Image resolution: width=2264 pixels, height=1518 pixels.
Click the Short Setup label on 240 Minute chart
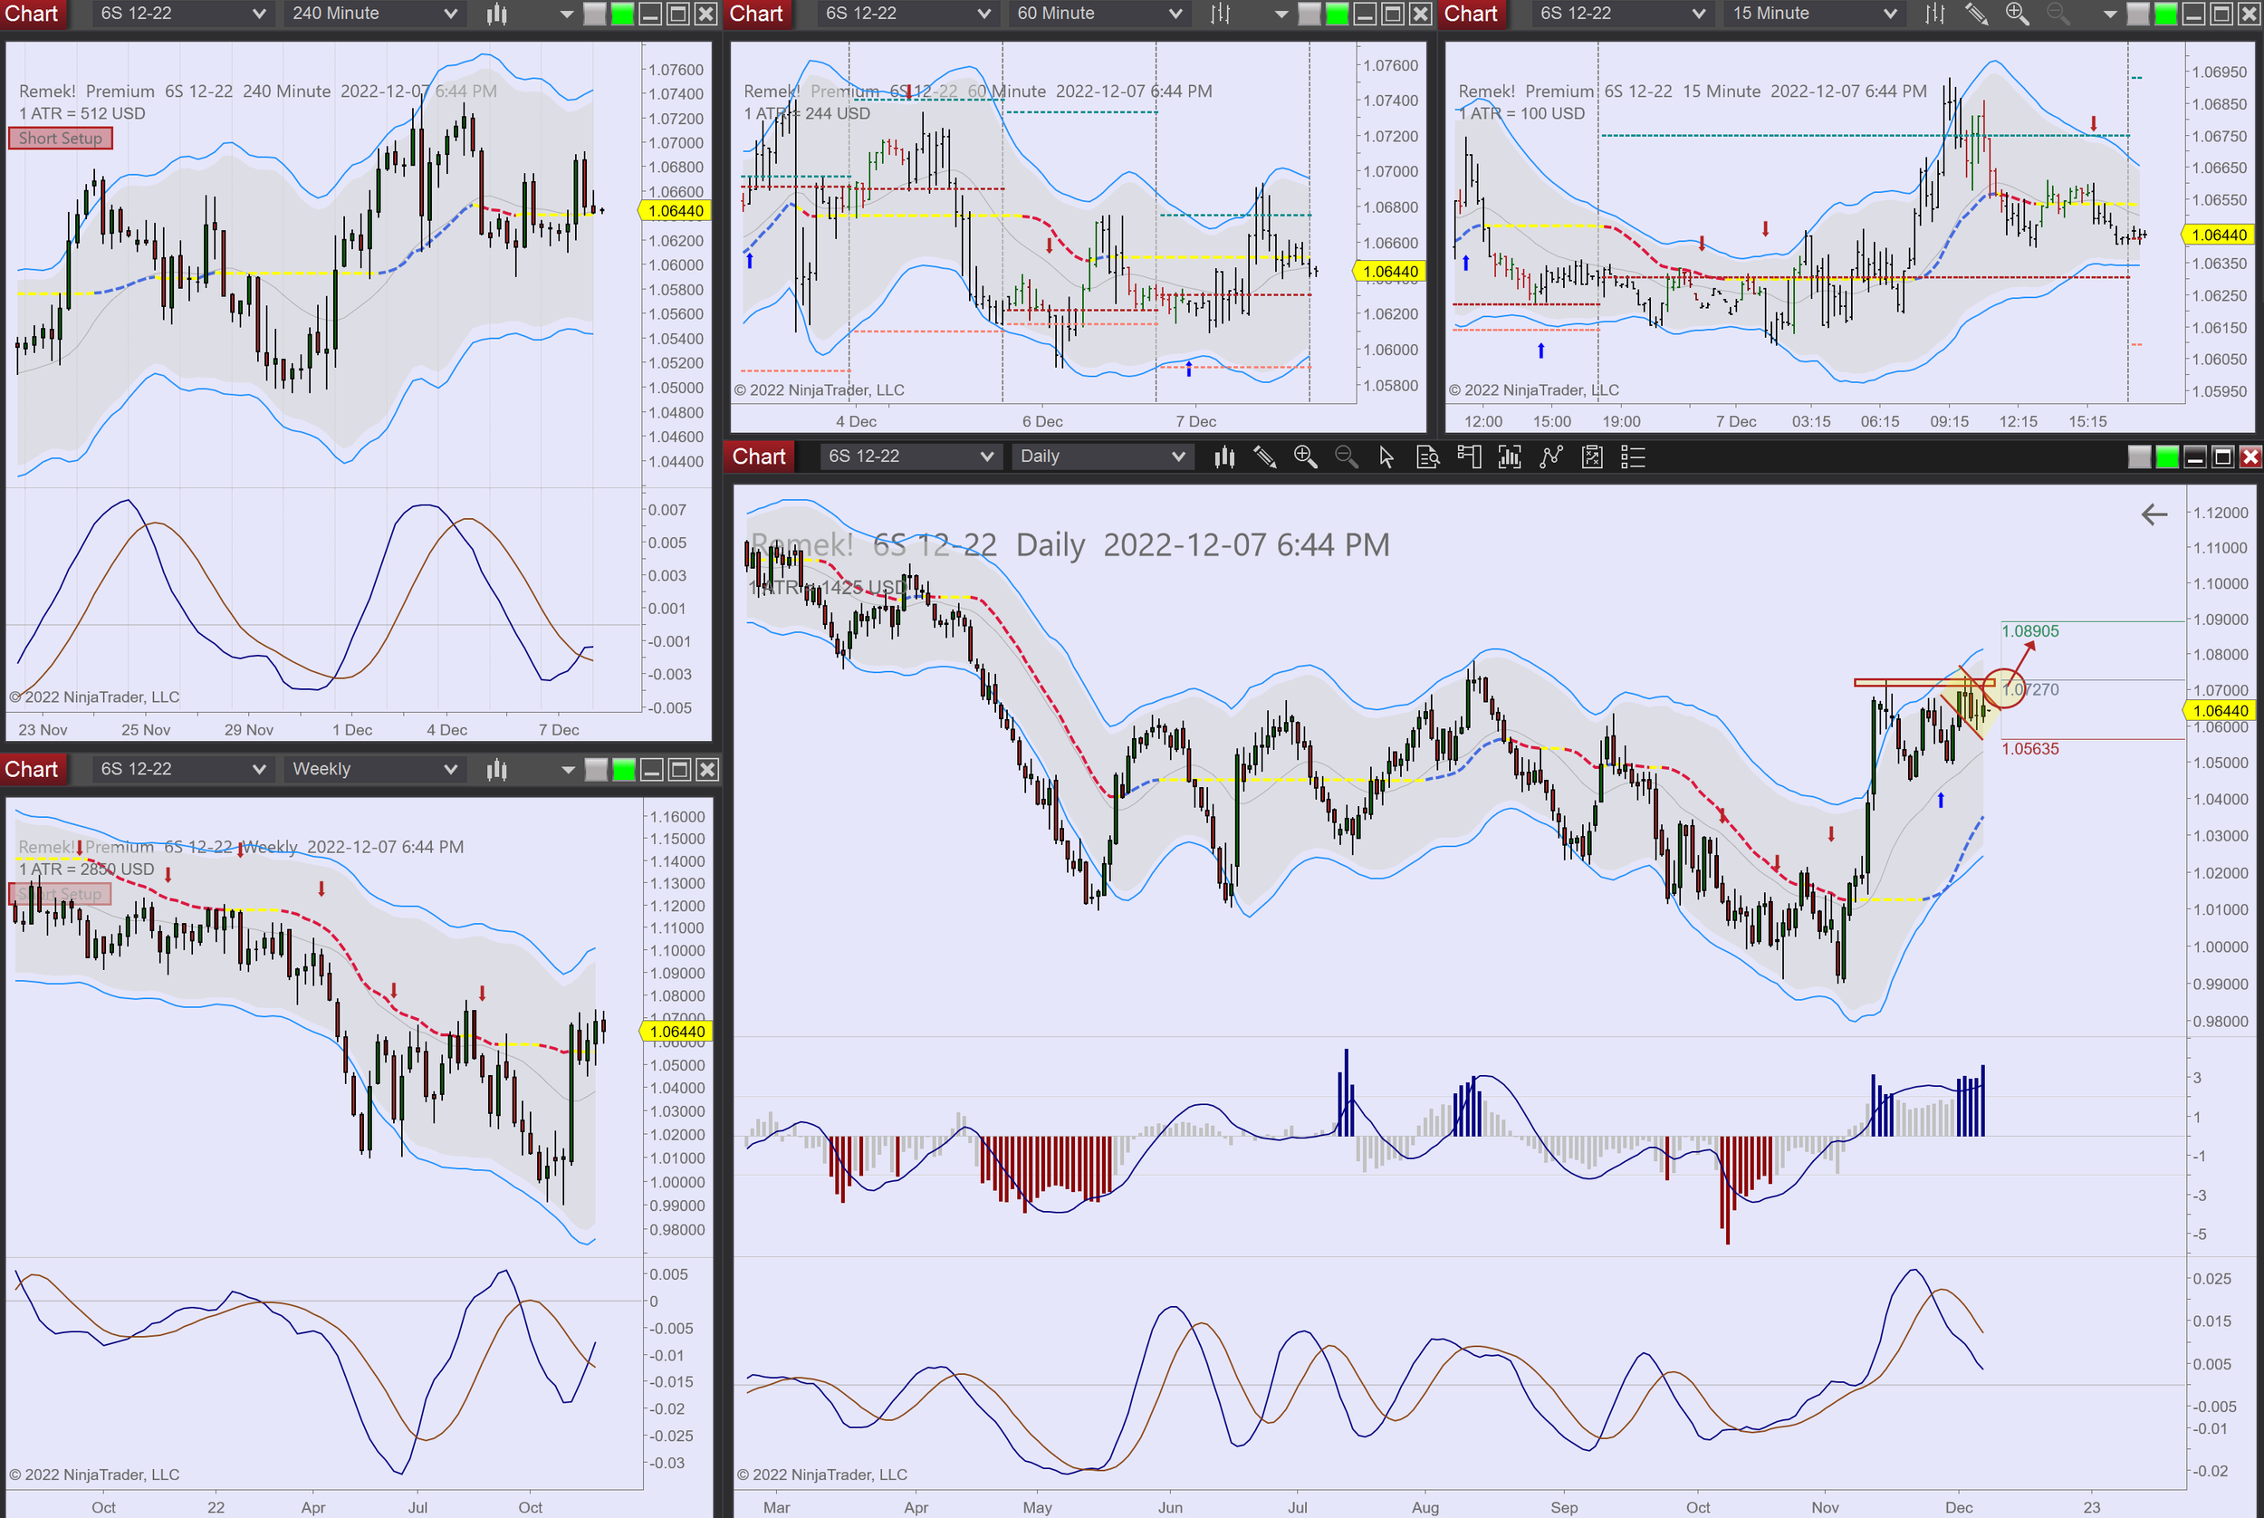pos(60,139)
